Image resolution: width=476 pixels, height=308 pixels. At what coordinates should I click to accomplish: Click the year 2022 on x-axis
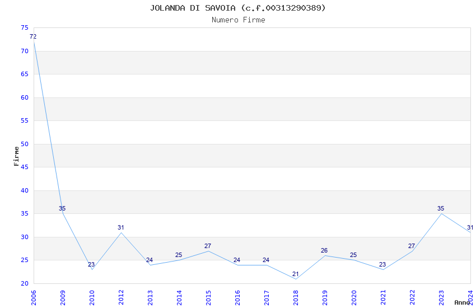(x=413, y=297)
